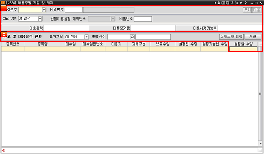The image size is (264, 154).
Task: Click the font size A icon
Action: point(241,3)
